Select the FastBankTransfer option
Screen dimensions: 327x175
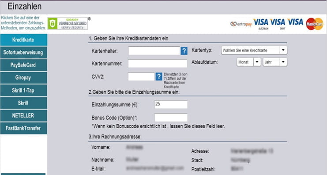(23, 128)
